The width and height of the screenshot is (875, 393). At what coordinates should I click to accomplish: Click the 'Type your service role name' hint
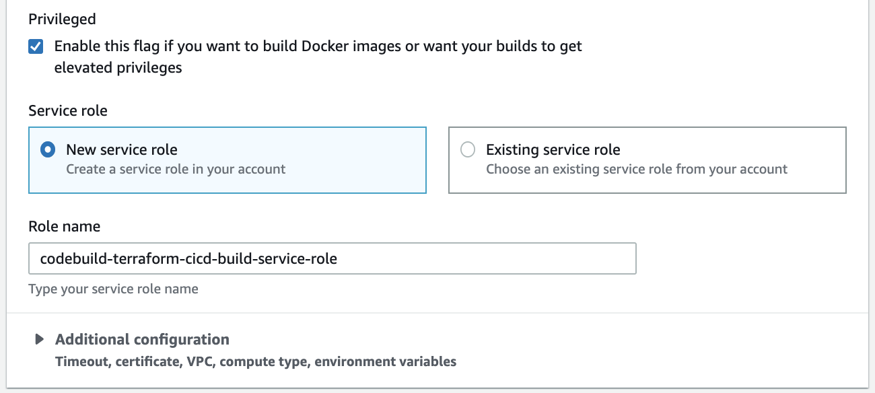pyautogui.click(x=113, y=289)
